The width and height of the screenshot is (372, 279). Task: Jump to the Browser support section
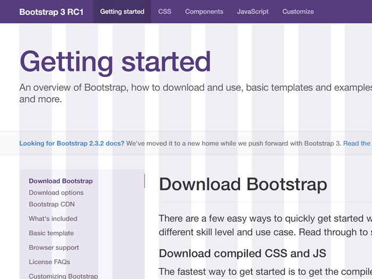tap(54, 248)
